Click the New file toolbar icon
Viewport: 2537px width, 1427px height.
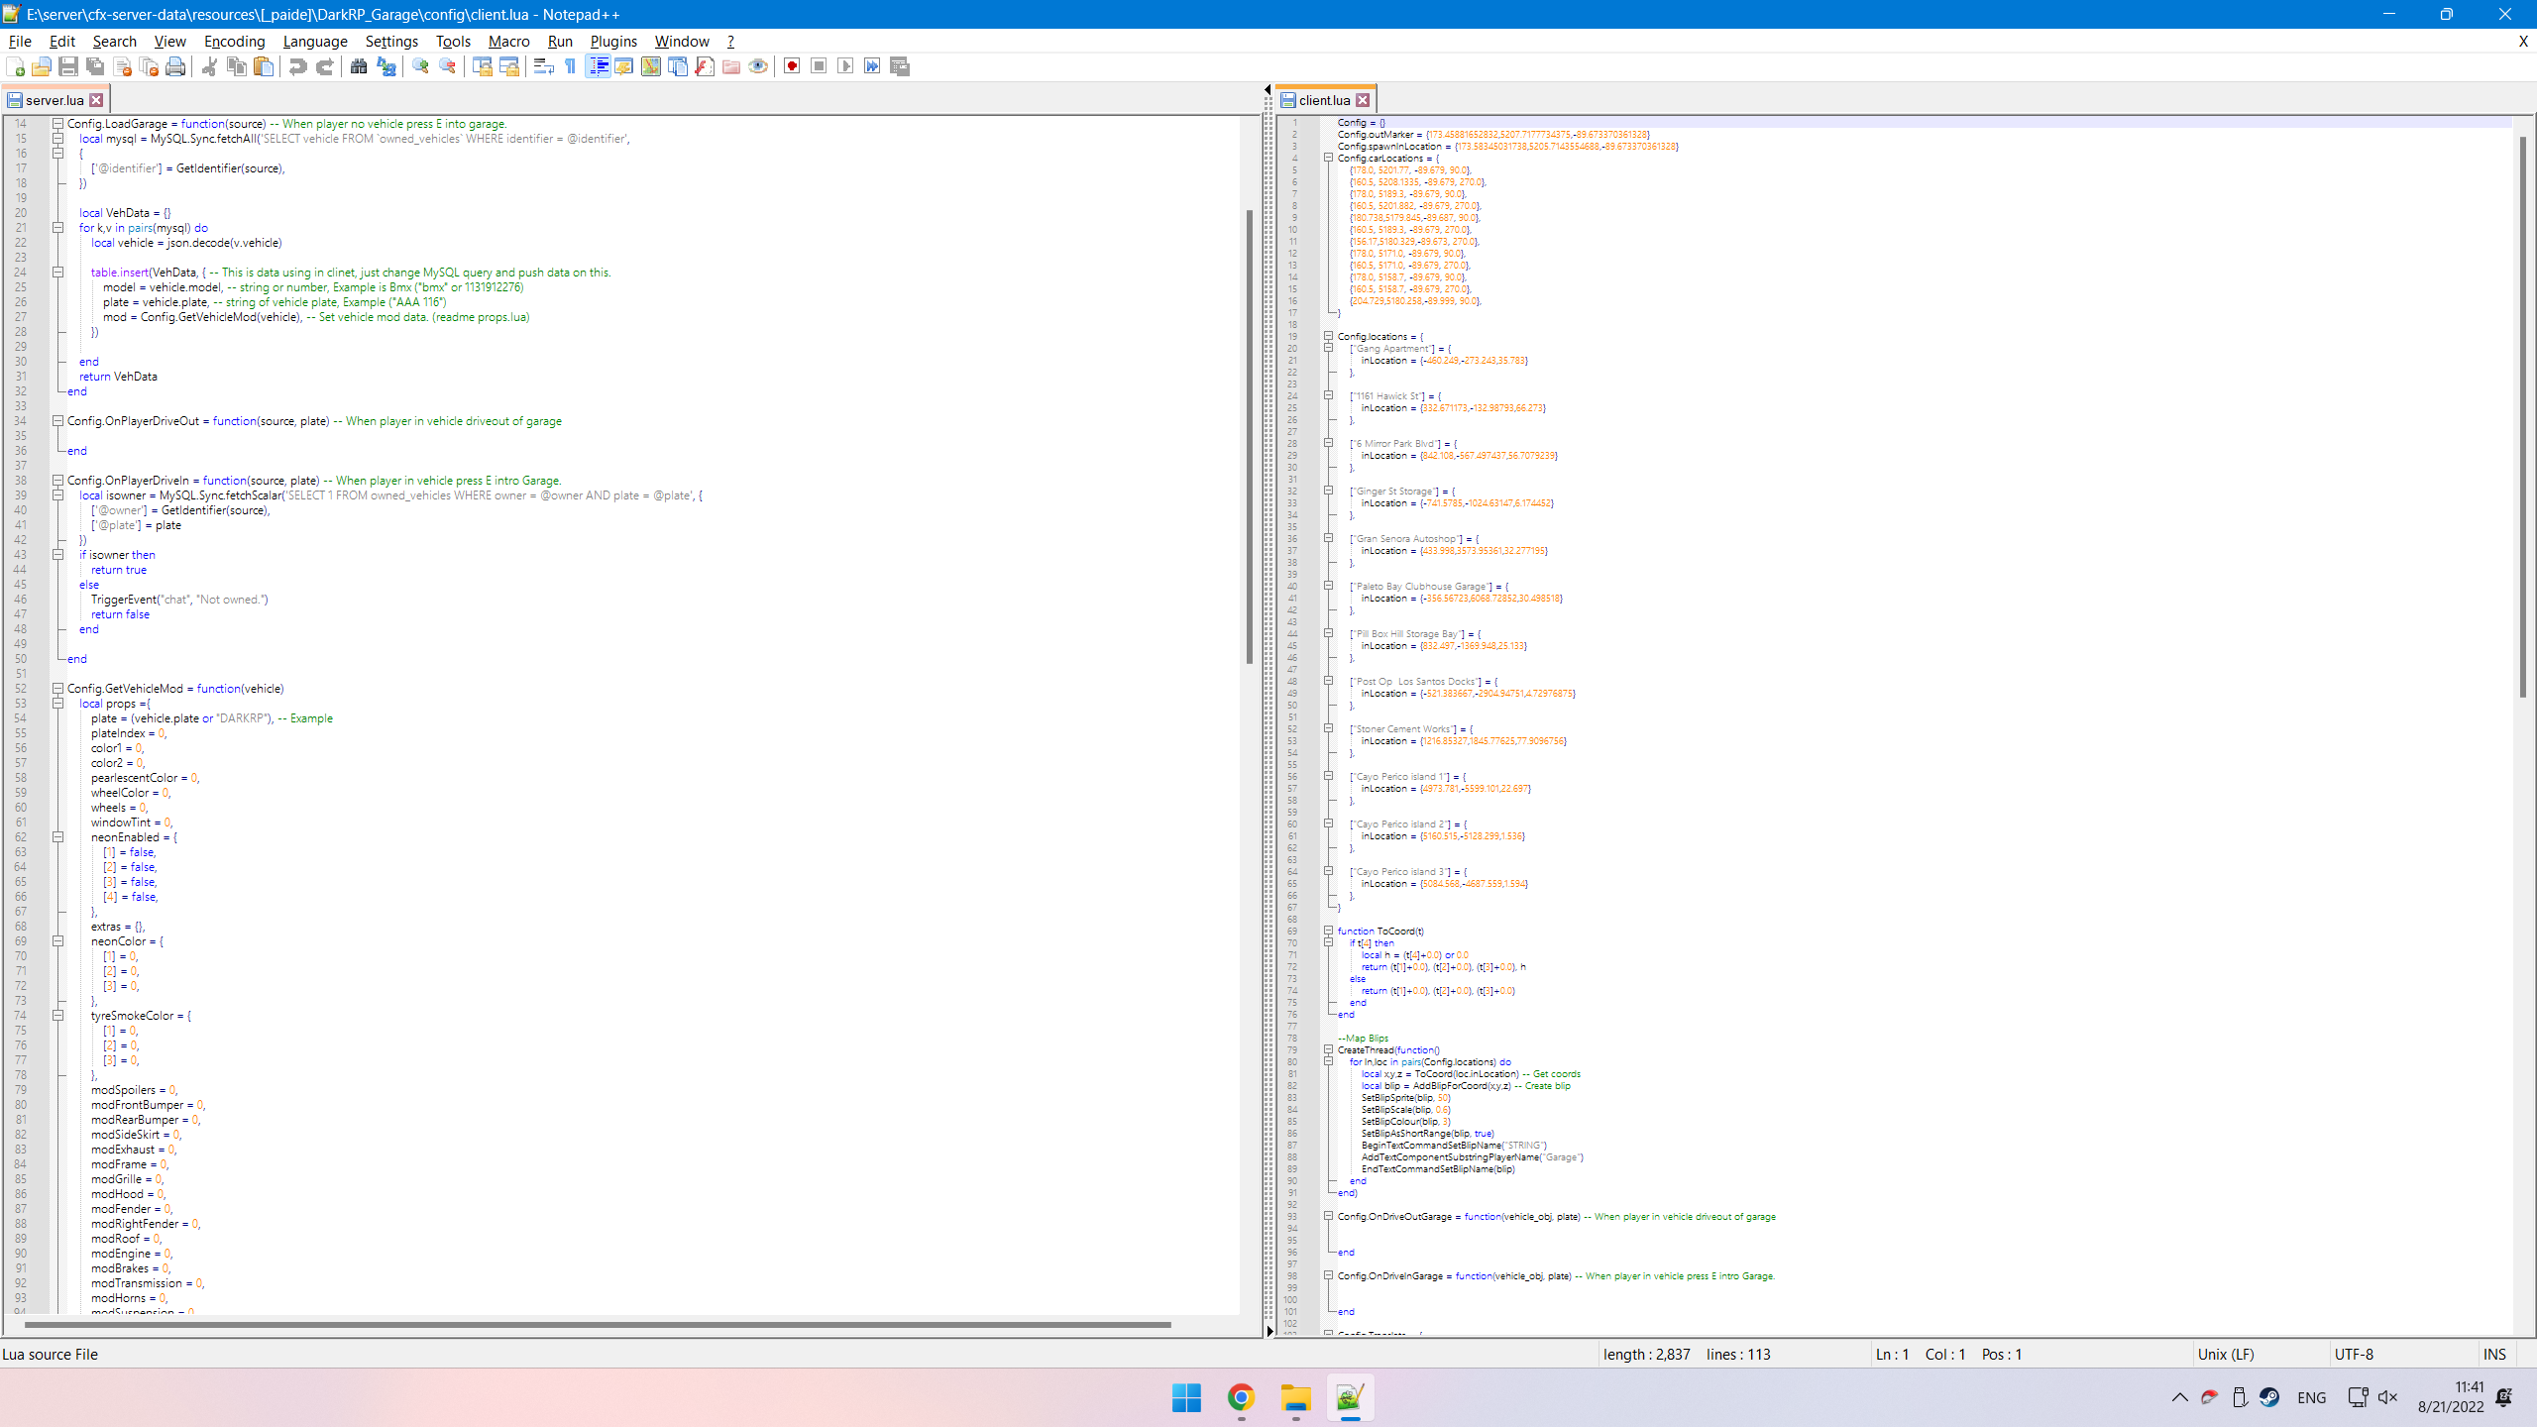[x=15, y=66]
